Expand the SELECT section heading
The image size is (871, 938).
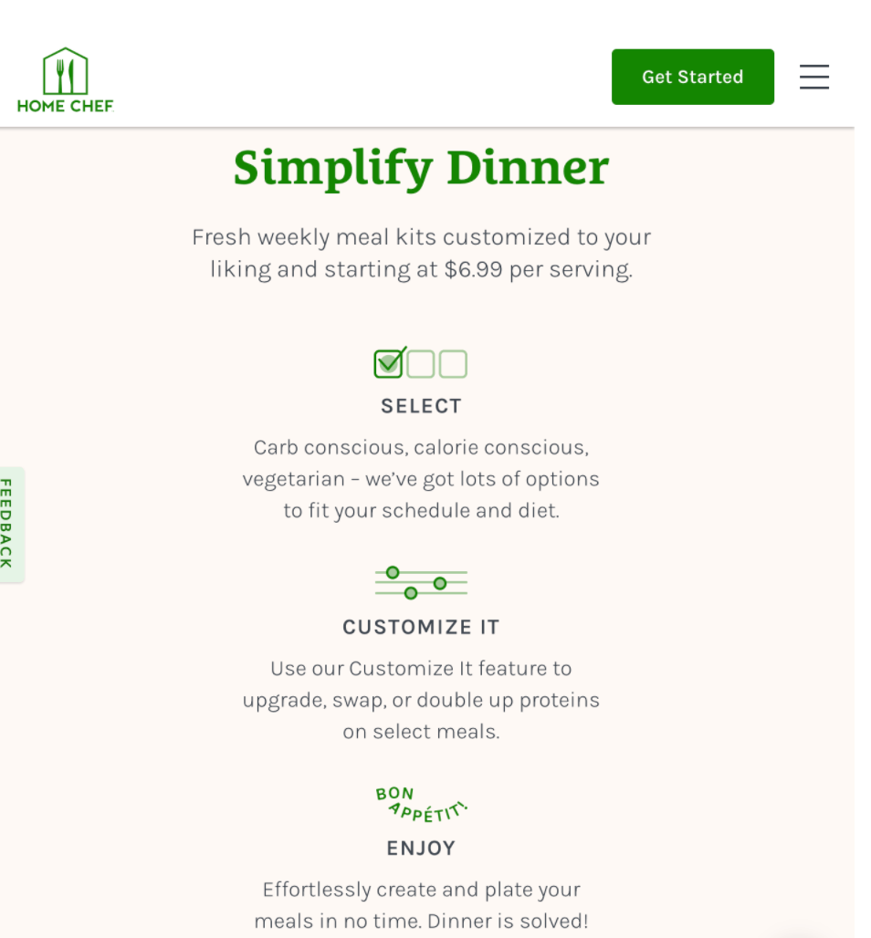tap(421, 405)
